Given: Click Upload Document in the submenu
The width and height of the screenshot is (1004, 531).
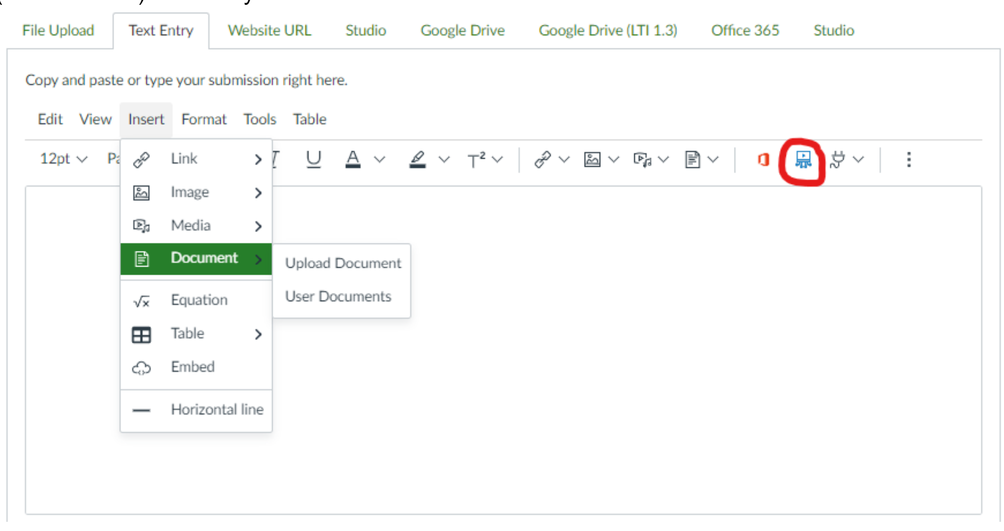Looking at the screenshot, I should click(343, 263).
